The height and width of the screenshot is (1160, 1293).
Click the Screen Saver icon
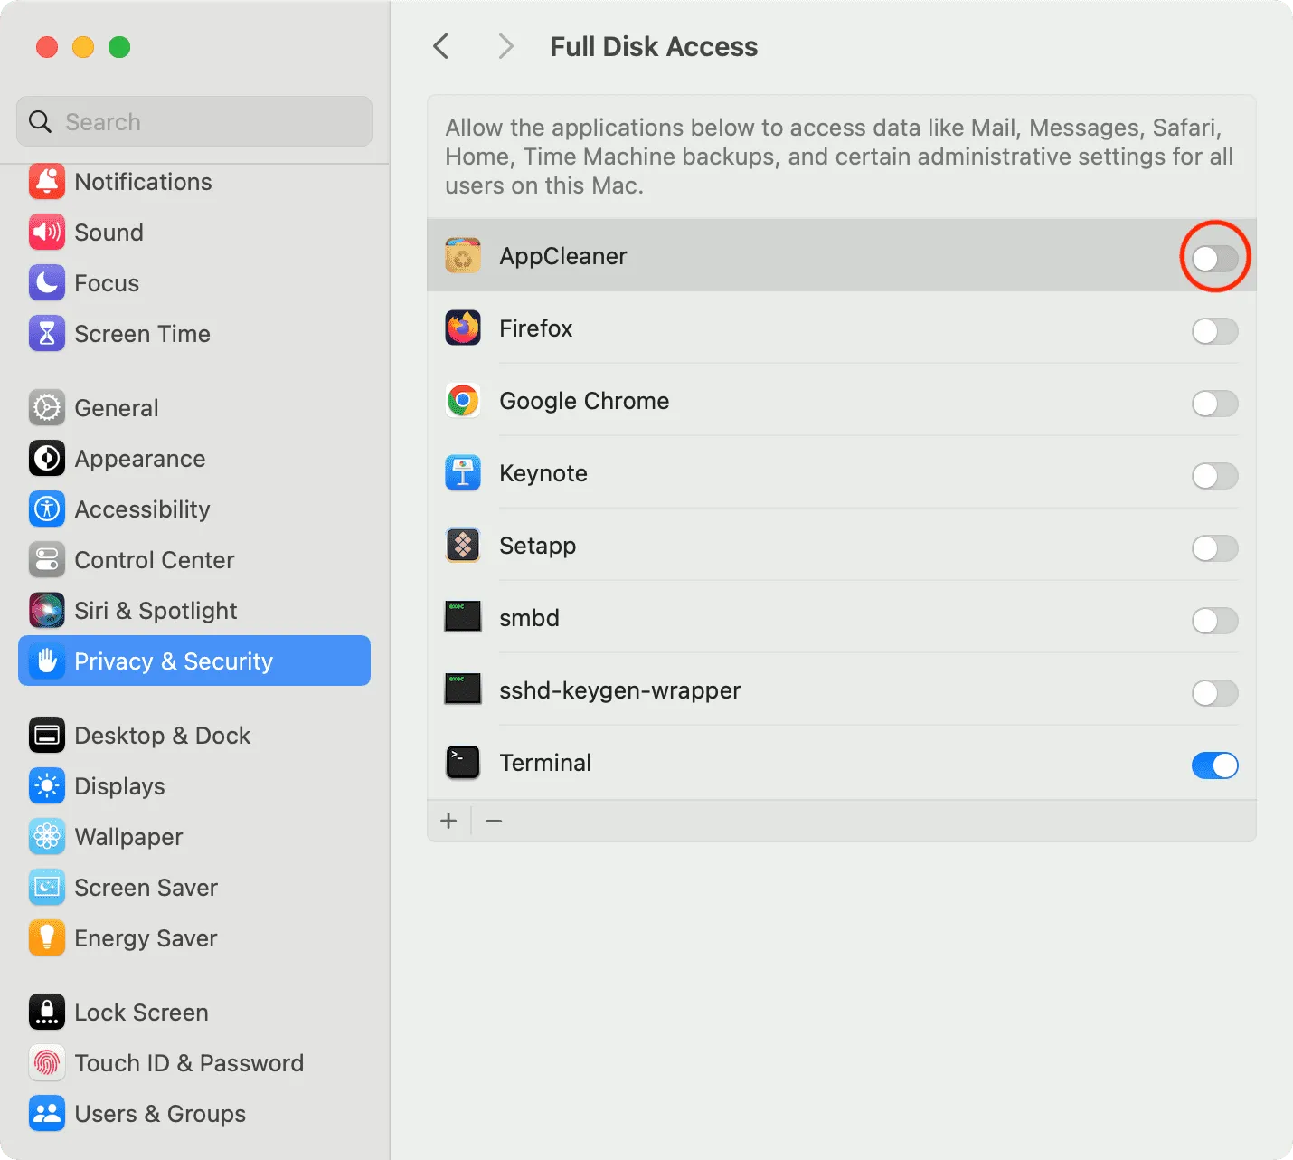pos(47,888)
